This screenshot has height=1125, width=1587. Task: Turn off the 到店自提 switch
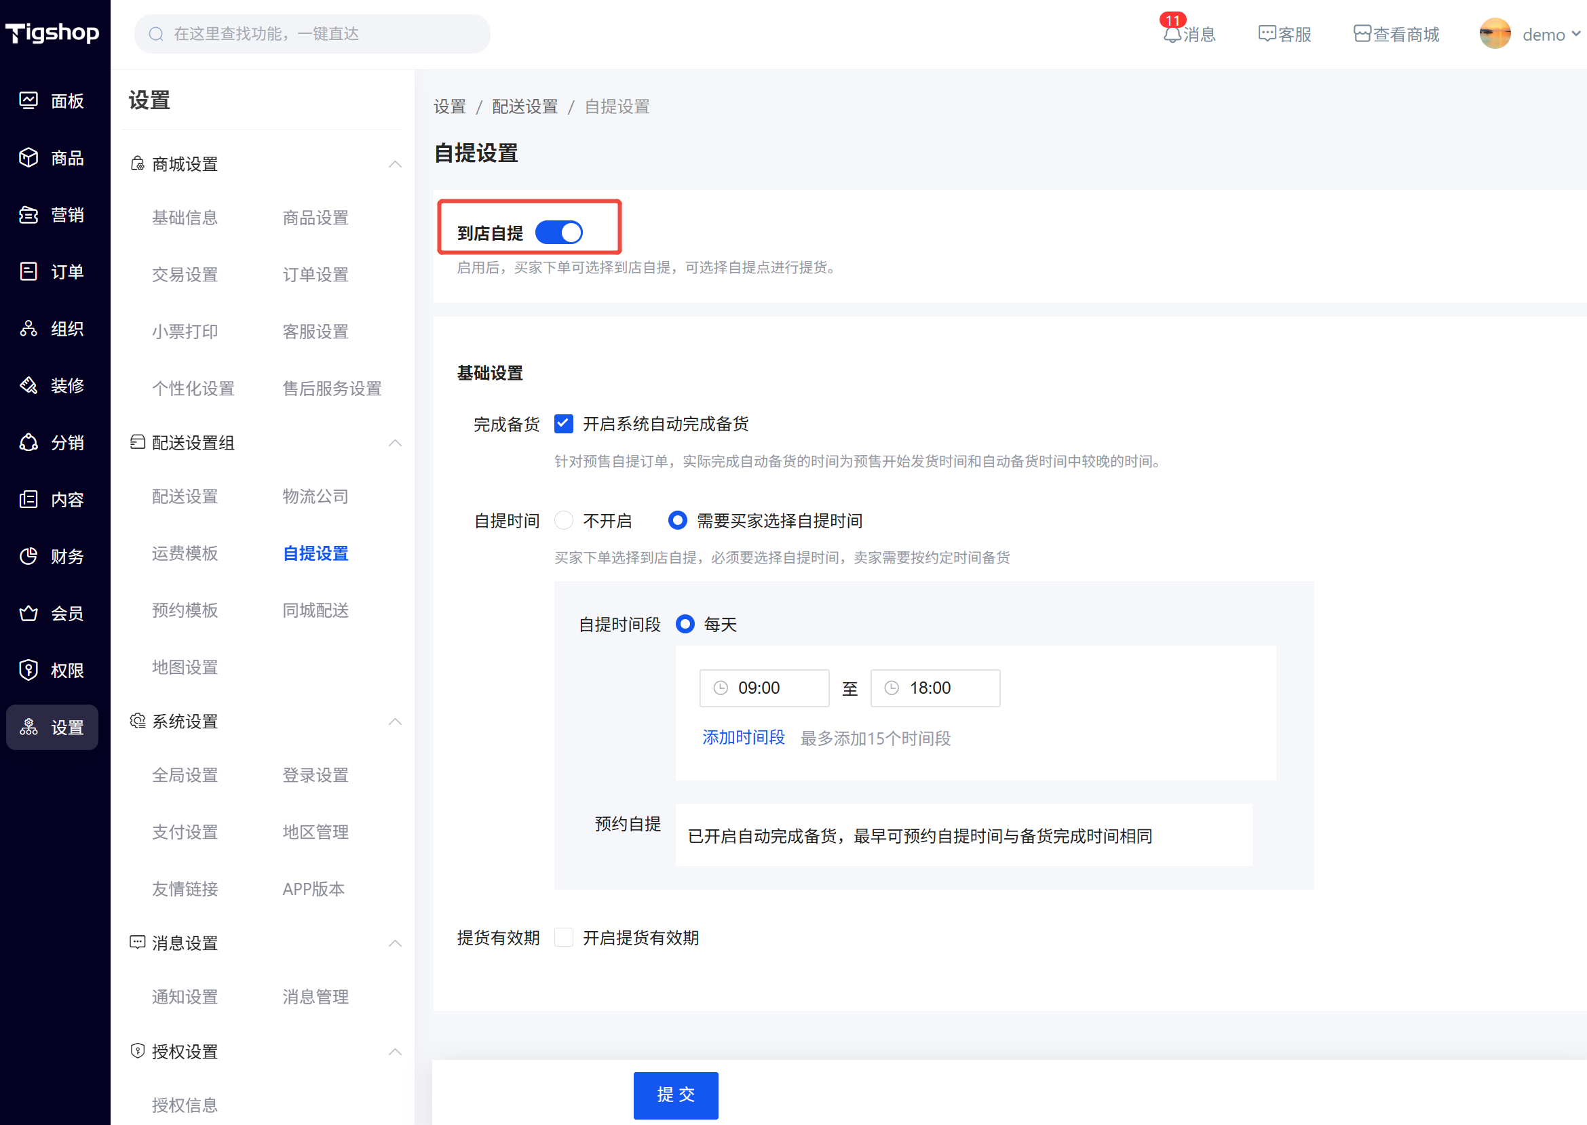[x=559, y=232]
